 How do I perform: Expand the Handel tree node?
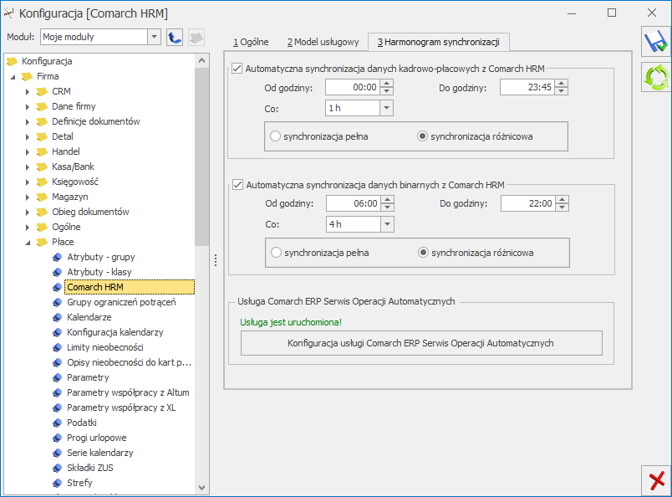[x=28, y=152]
